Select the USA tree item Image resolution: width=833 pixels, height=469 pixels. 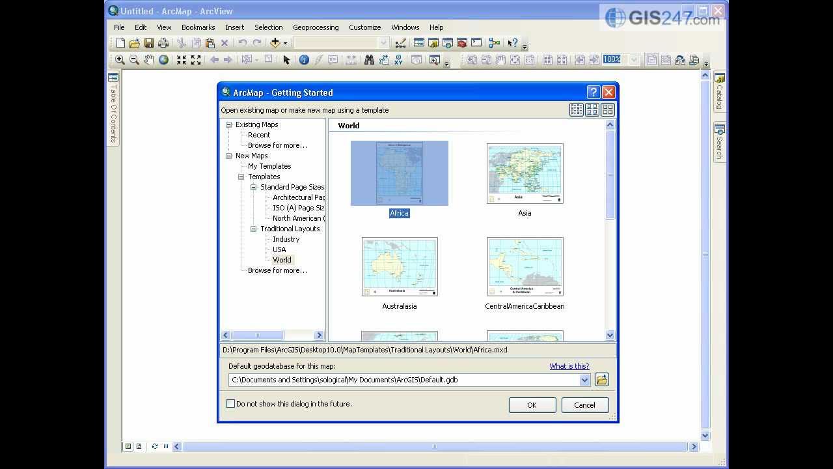279,249
